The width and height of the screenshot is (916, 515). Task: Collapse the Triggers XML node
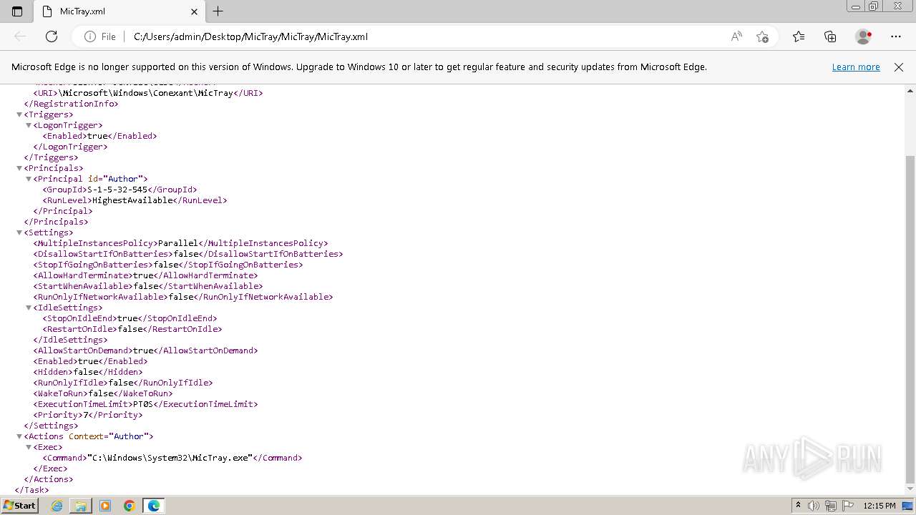(20, 114)
